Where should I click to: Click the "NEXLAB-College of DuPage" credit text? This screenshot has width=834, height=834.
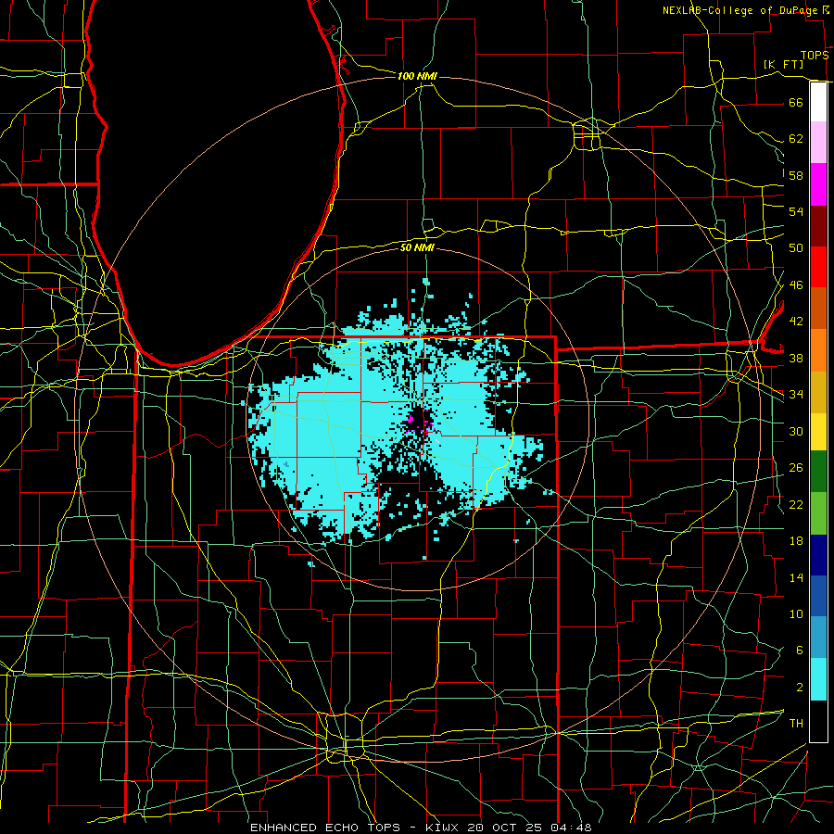click(740, 10)
